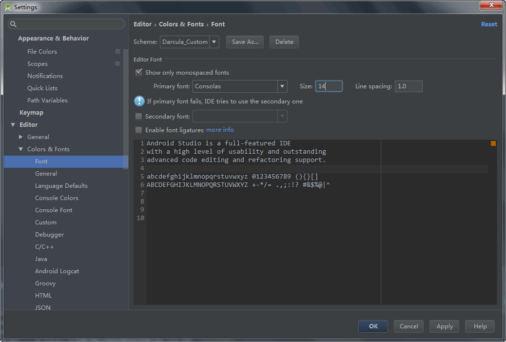506x342 pixels.
Task: Click preview line starting abcdefghijklmnop
Action: coord(233,176)
